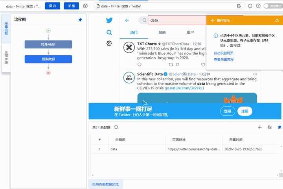Refresh the page with the reload icon
The image size is (283, 189).
[x=250, y=6]
